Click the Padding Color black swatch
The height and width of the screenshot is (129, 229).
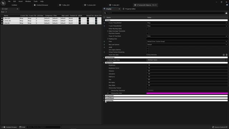(x=187, y=39)
